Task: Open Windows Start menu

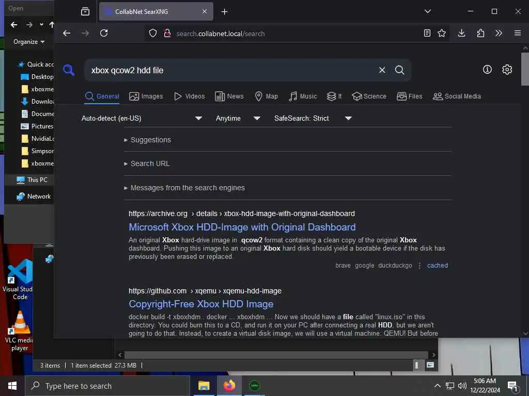Action: tap(12, 386)
